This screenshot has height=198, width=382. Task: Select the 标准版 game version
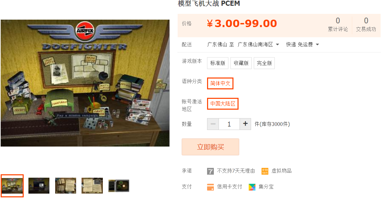coord(218,63)
